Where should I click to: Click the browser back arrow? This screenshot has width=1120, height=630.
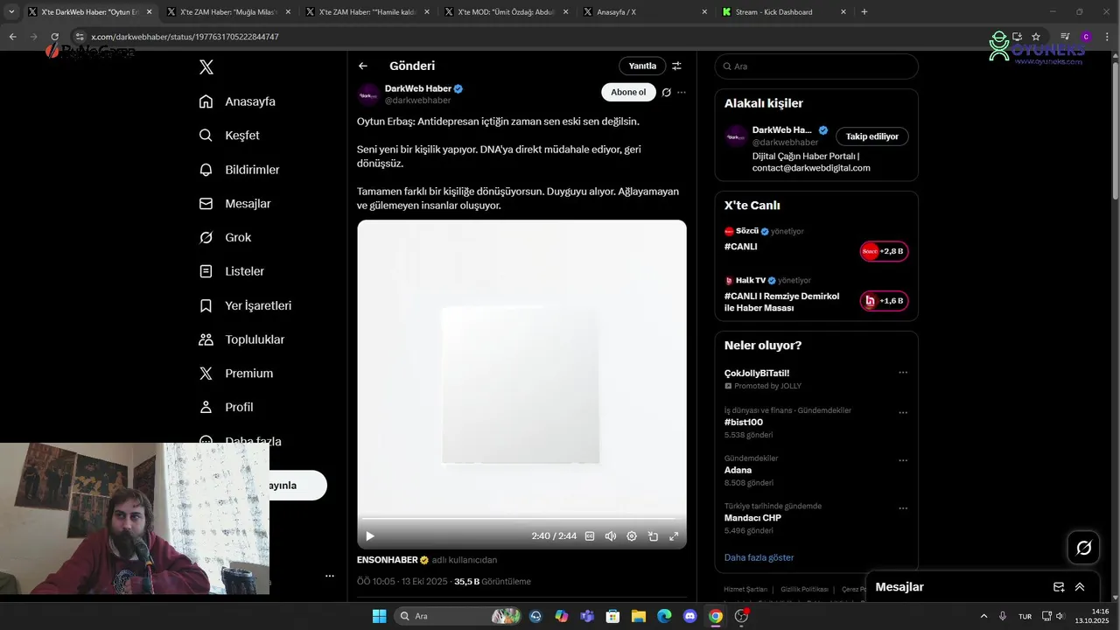pyautogui.click(x=12, y=37)
